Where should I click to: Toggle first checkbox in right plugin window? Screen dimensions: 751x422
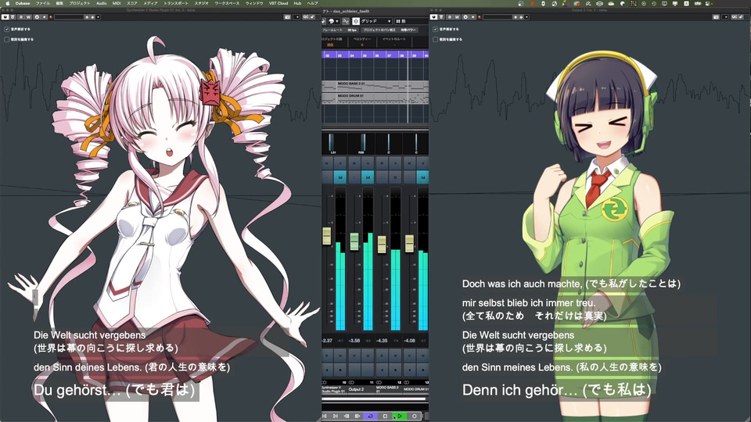436,29
